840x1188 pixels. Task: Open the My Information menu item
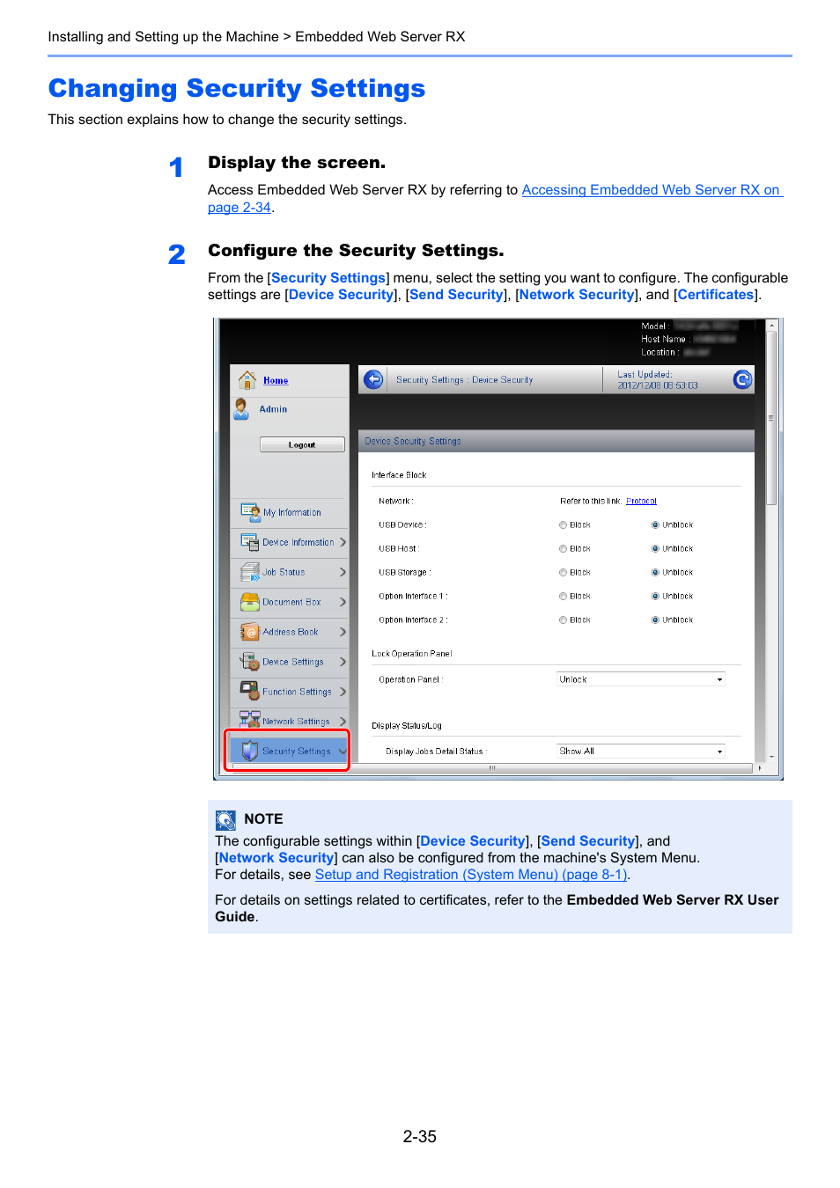290,512
